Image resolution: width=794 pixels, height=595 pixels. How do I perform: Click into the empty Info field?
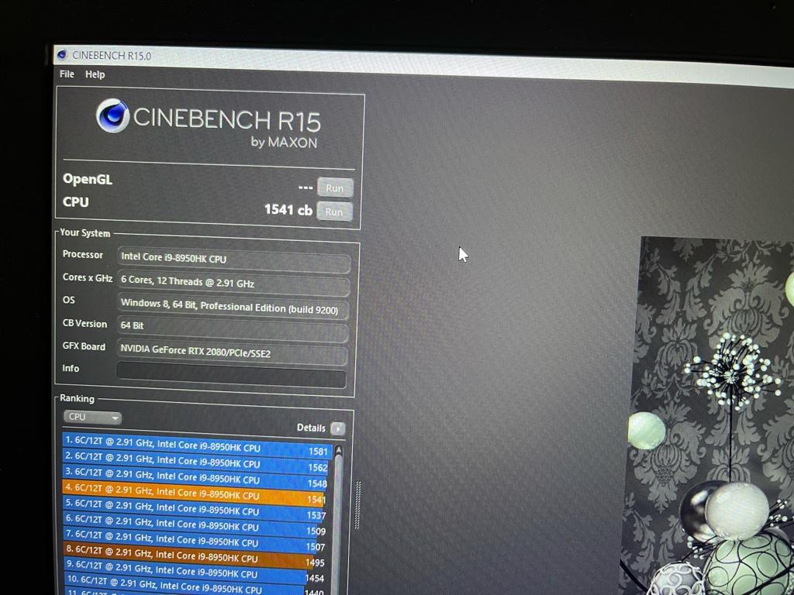[231, 377]
